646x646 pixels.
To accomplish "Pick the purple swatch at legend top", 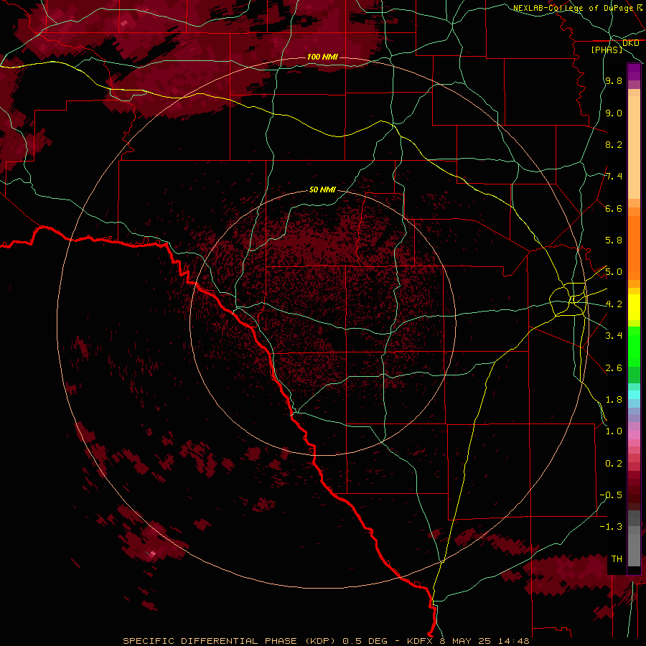I will (x=634, y=72).
